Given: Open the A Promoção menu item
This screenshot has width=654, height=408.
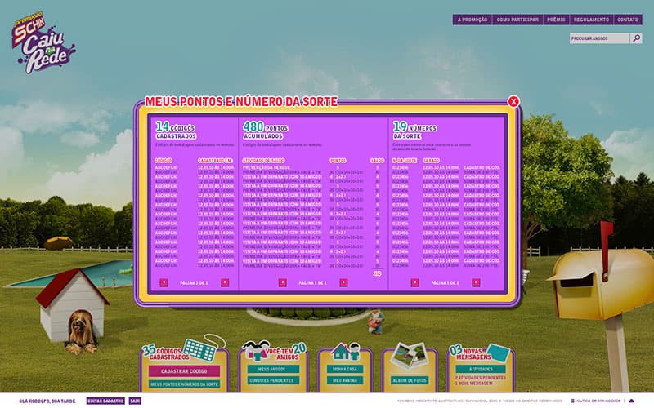Looking at the screenshot, I should pos(473,20).
